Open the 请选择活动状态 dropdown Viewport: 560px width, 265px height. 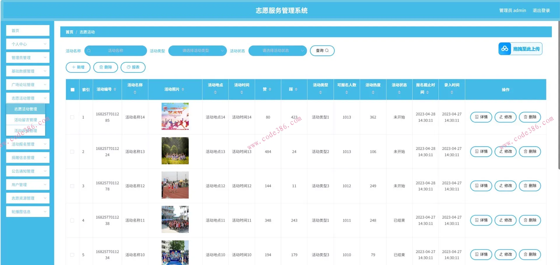pos(277,50)
